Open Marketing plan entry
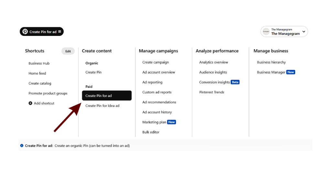The width and height of the screenshot is (331, 174). [154, 122]
